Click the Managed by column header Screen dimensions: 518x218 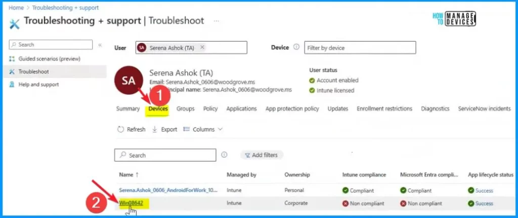click(x=241, y=175)
